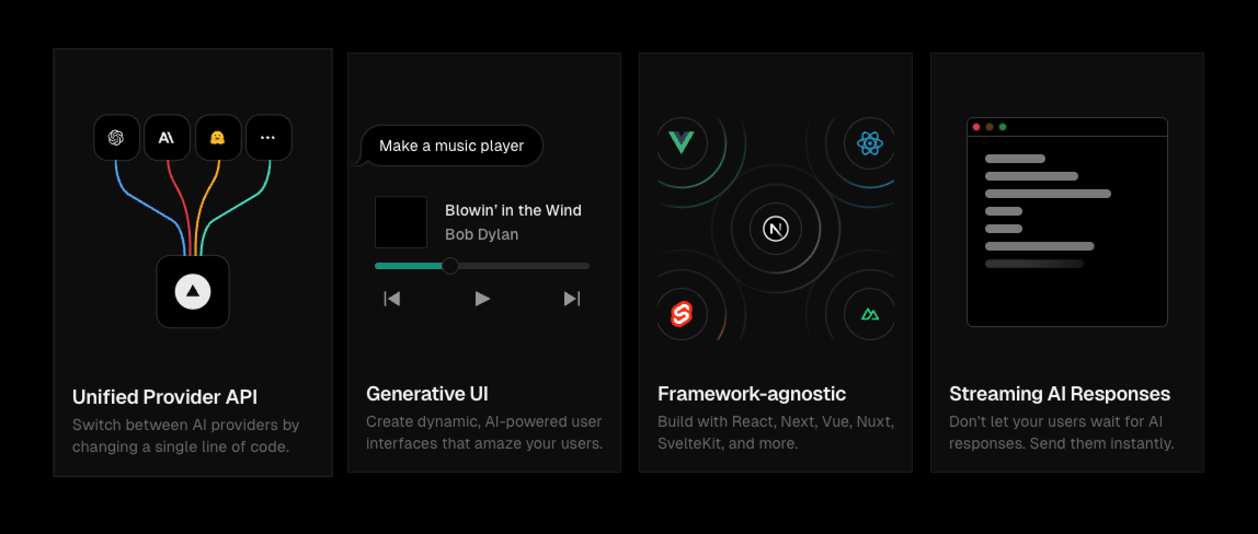Click the Vercel triangle logo tile
This screenshot has width=1258, height=534.
(193, 292)
